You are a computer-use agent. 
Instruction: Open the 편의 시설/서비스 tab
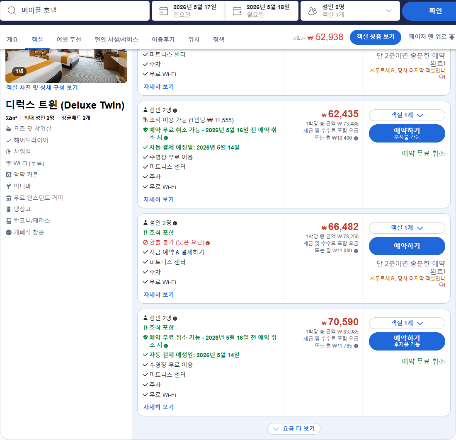[x=116, y=39]
